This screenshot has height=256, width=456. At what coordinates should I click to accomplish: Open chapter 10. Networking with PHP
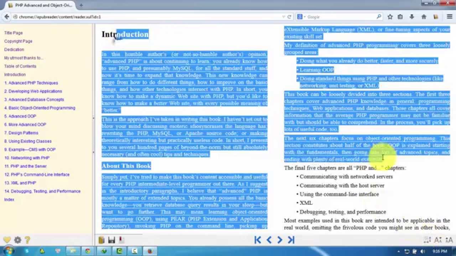click(x=27, y=158)
